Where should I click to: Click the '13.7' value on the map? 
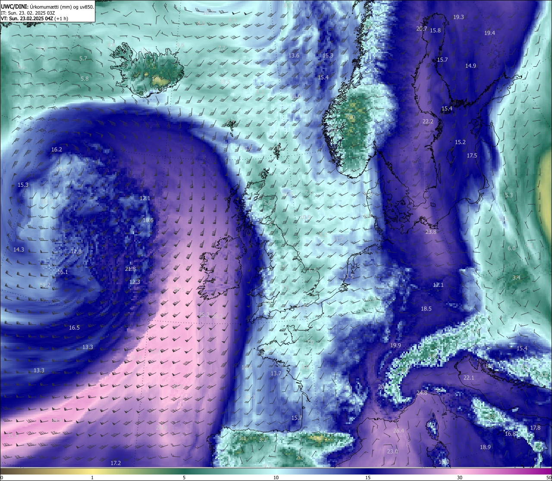coord(276,374)
